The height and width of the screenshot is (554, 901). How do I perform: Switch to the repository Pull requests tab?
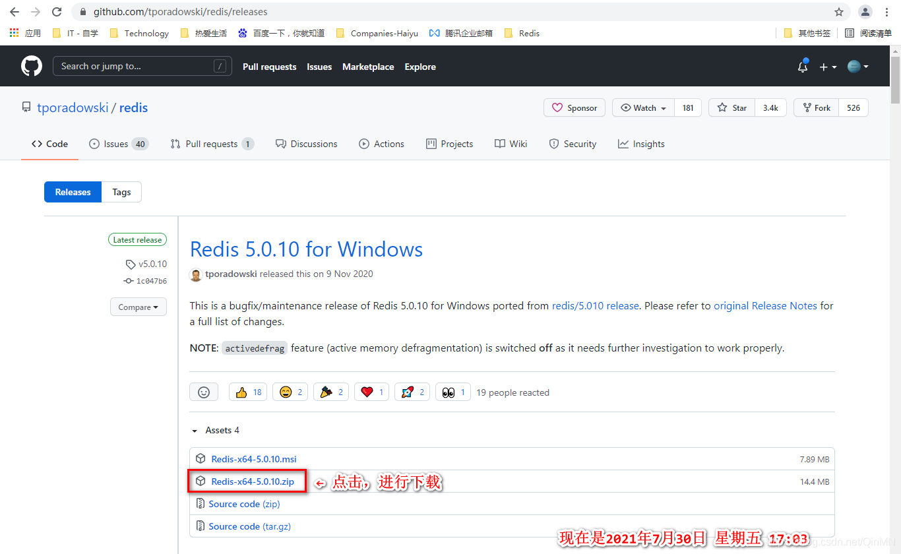pyautogui.click(x=212, y=144)
